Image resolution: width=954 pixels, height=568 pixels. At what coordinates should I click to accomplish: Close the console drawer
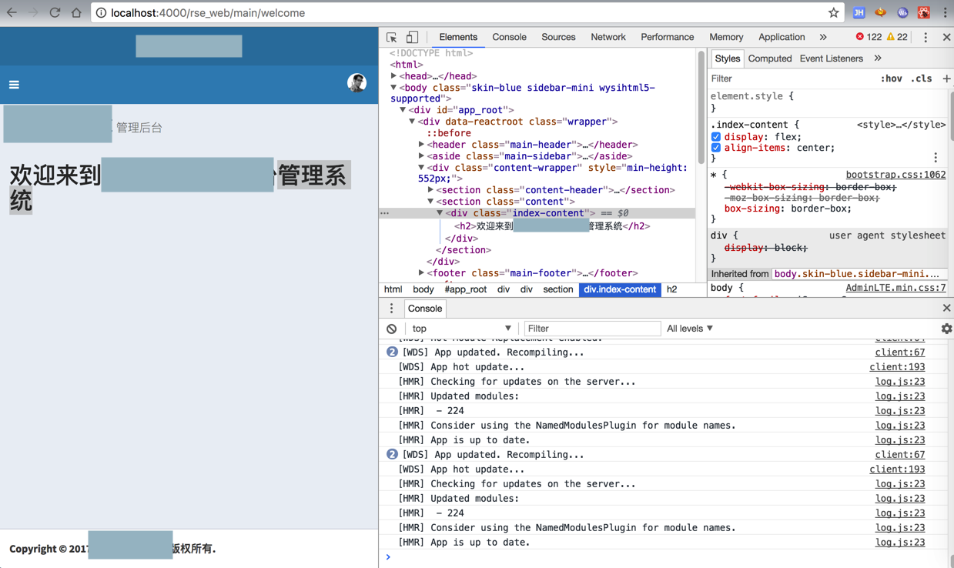pos(946,309)
